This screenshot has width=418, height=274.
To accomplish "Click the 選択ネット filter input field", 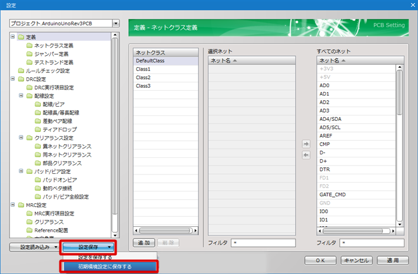I will (263, 243).
